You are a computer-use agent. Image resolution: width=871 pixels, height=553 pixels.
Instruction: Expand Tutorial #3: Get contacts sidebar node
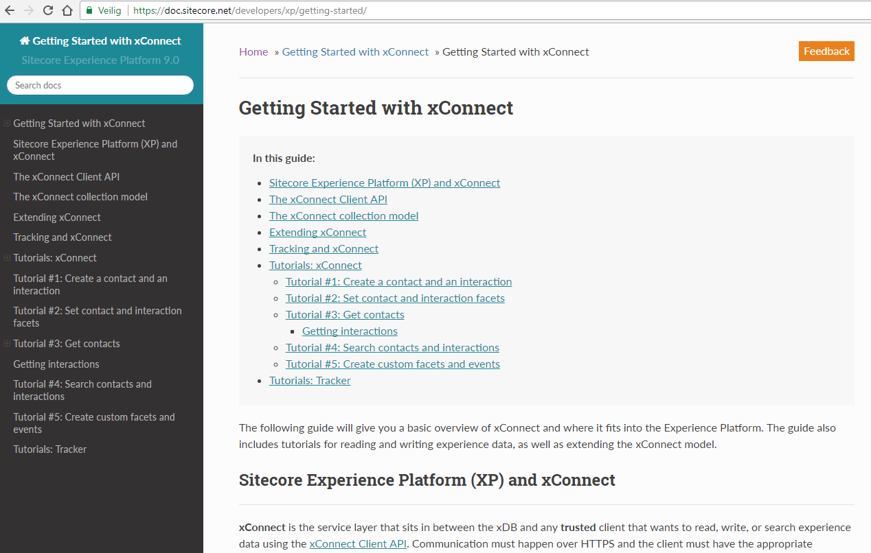click(x=7, y=344)
